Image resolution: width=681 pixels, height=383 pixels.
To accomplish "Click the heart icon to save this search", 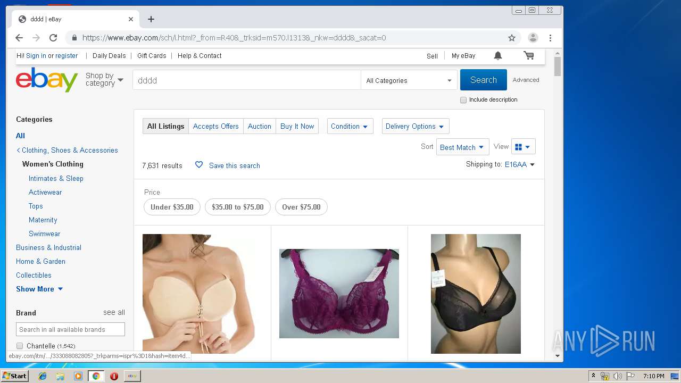I will (x=199, y=165).
